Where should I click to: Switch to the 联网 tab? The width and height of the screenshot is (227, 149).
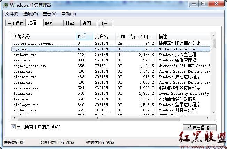(x=86, y=23)
